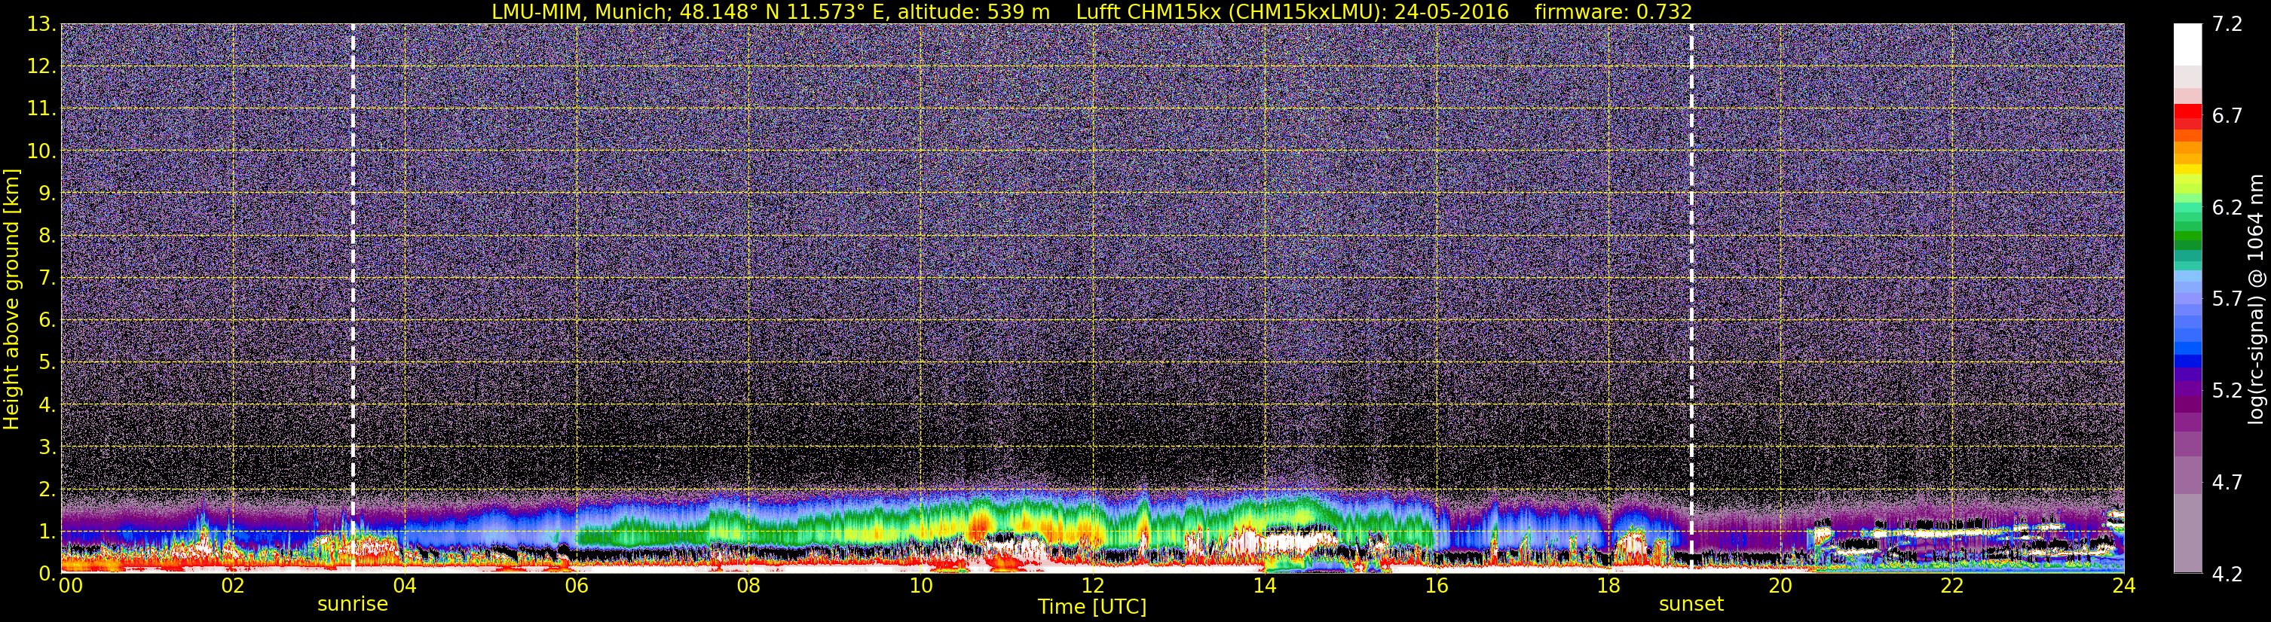Click the height axis tick label 11.

click(41, 109)
